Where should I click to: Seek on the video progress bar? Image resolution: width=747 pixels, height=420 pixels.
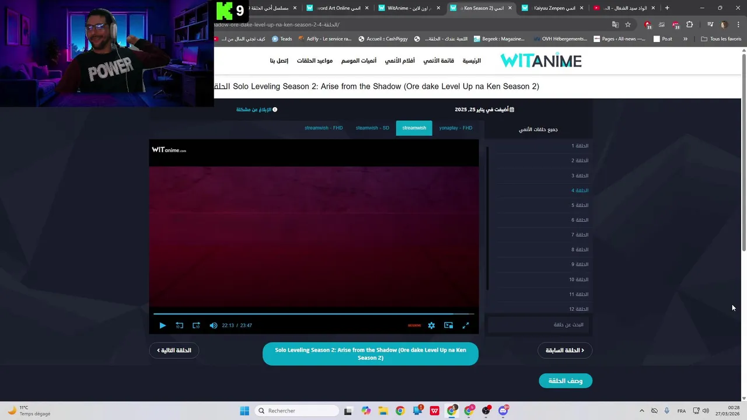tap(314, 314)
